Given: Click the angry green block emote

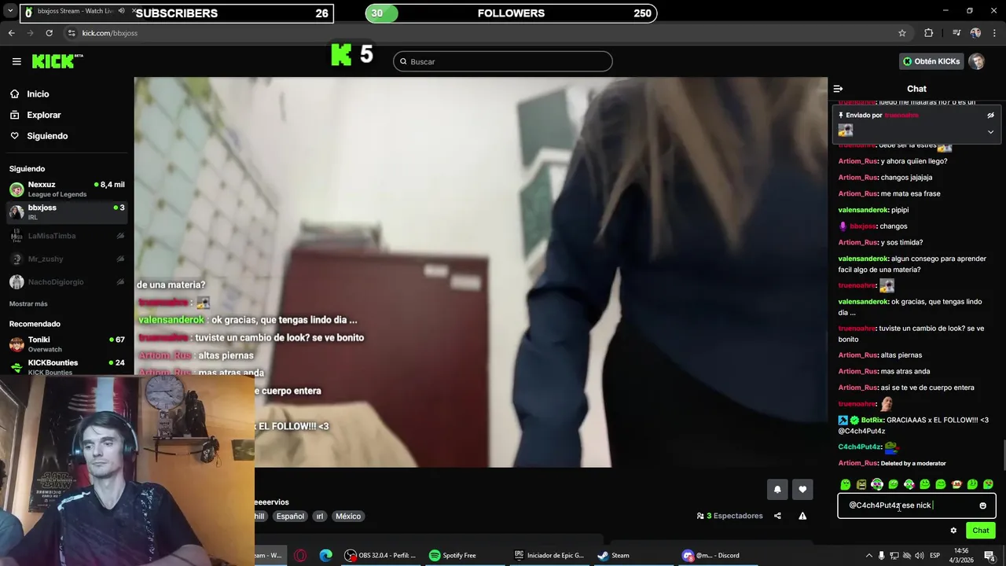Looking at the screenshot, I should coord(861,484).
